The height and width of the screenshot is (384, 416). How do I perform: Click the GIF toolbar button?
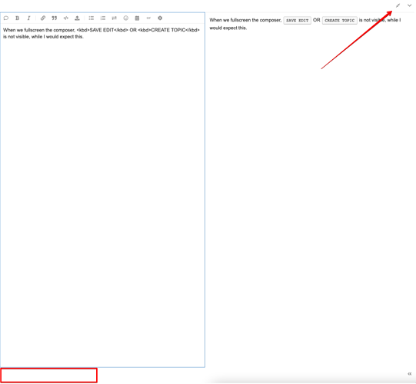[x=148, y=18]
